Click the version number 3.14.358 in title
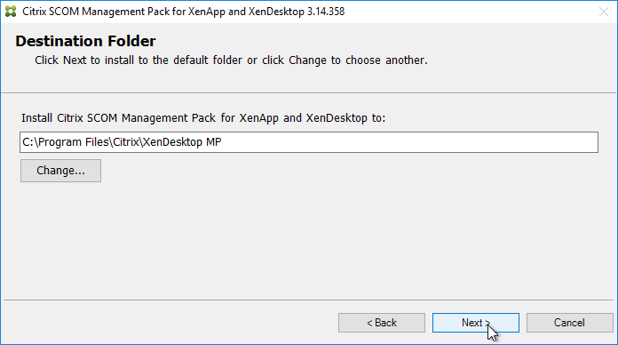The image size is (618, 345). click(x=326, y=12)
